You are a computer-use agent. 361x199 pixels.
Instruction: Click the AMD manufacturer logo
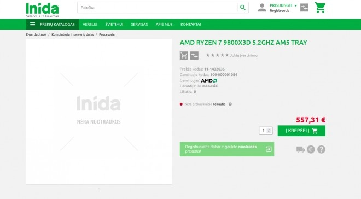coord(209,80)
